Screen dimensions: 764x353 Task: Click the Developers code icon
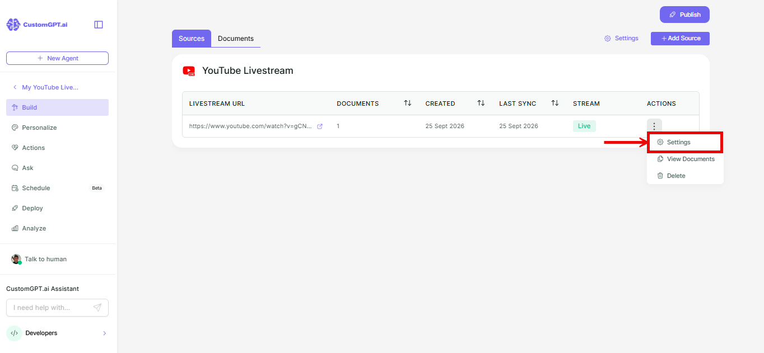pos(14,333)
